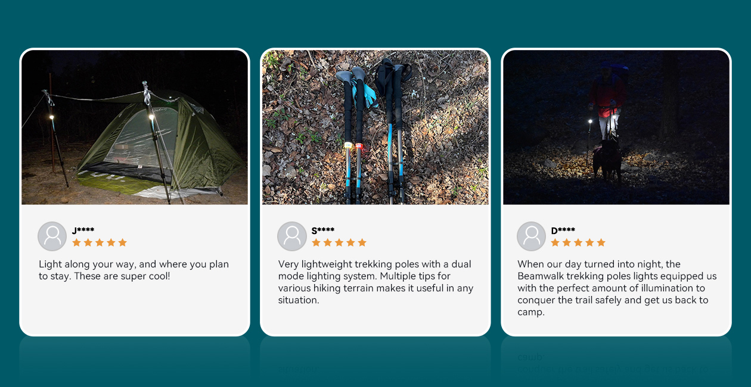The width and height of the screenshot is (751, 387).
Task: Click the fourth star under J****
Action: coord(111,242)
